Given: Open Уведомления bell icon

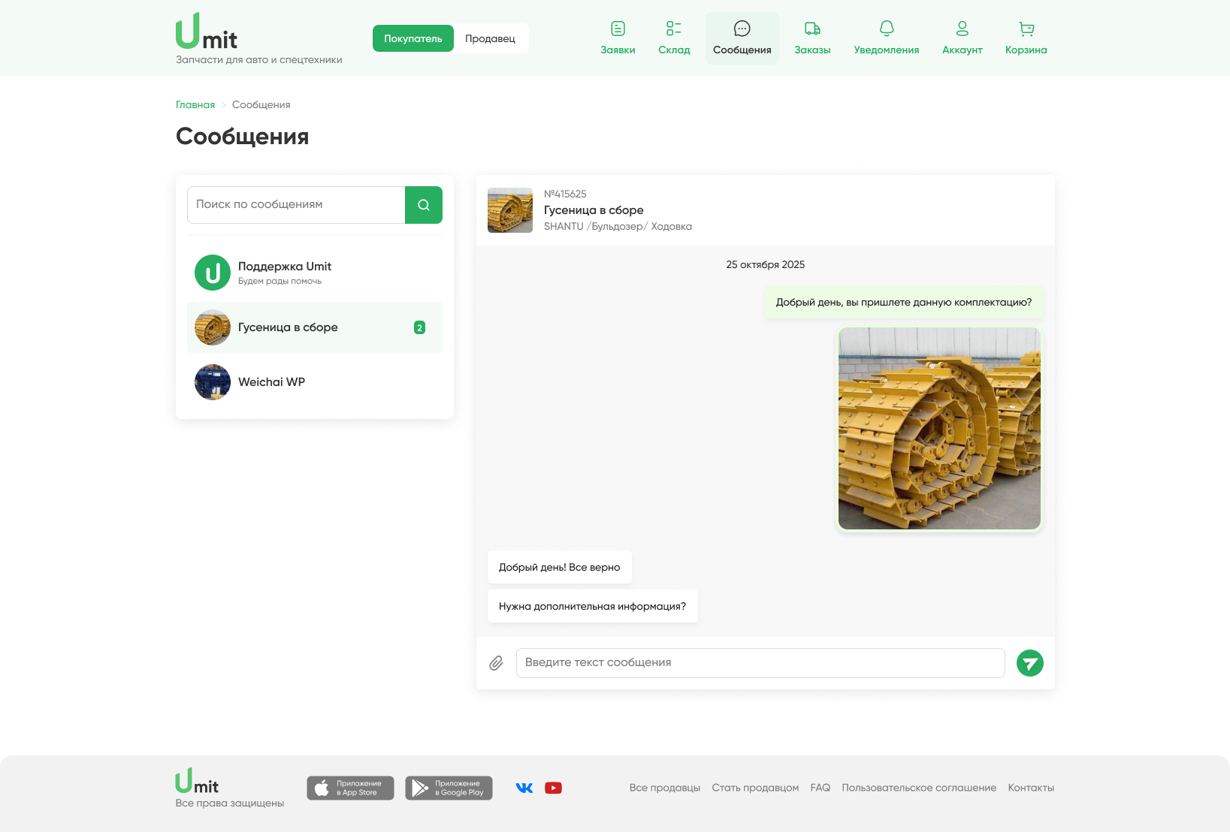Looking at the screenshot, I should point(887,29).
